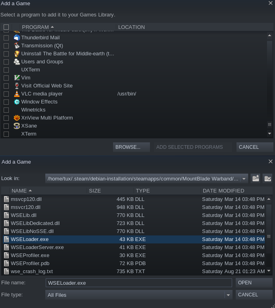Click the File name input field
Viewport: 275px width, 308px height.
coord(139,283)
